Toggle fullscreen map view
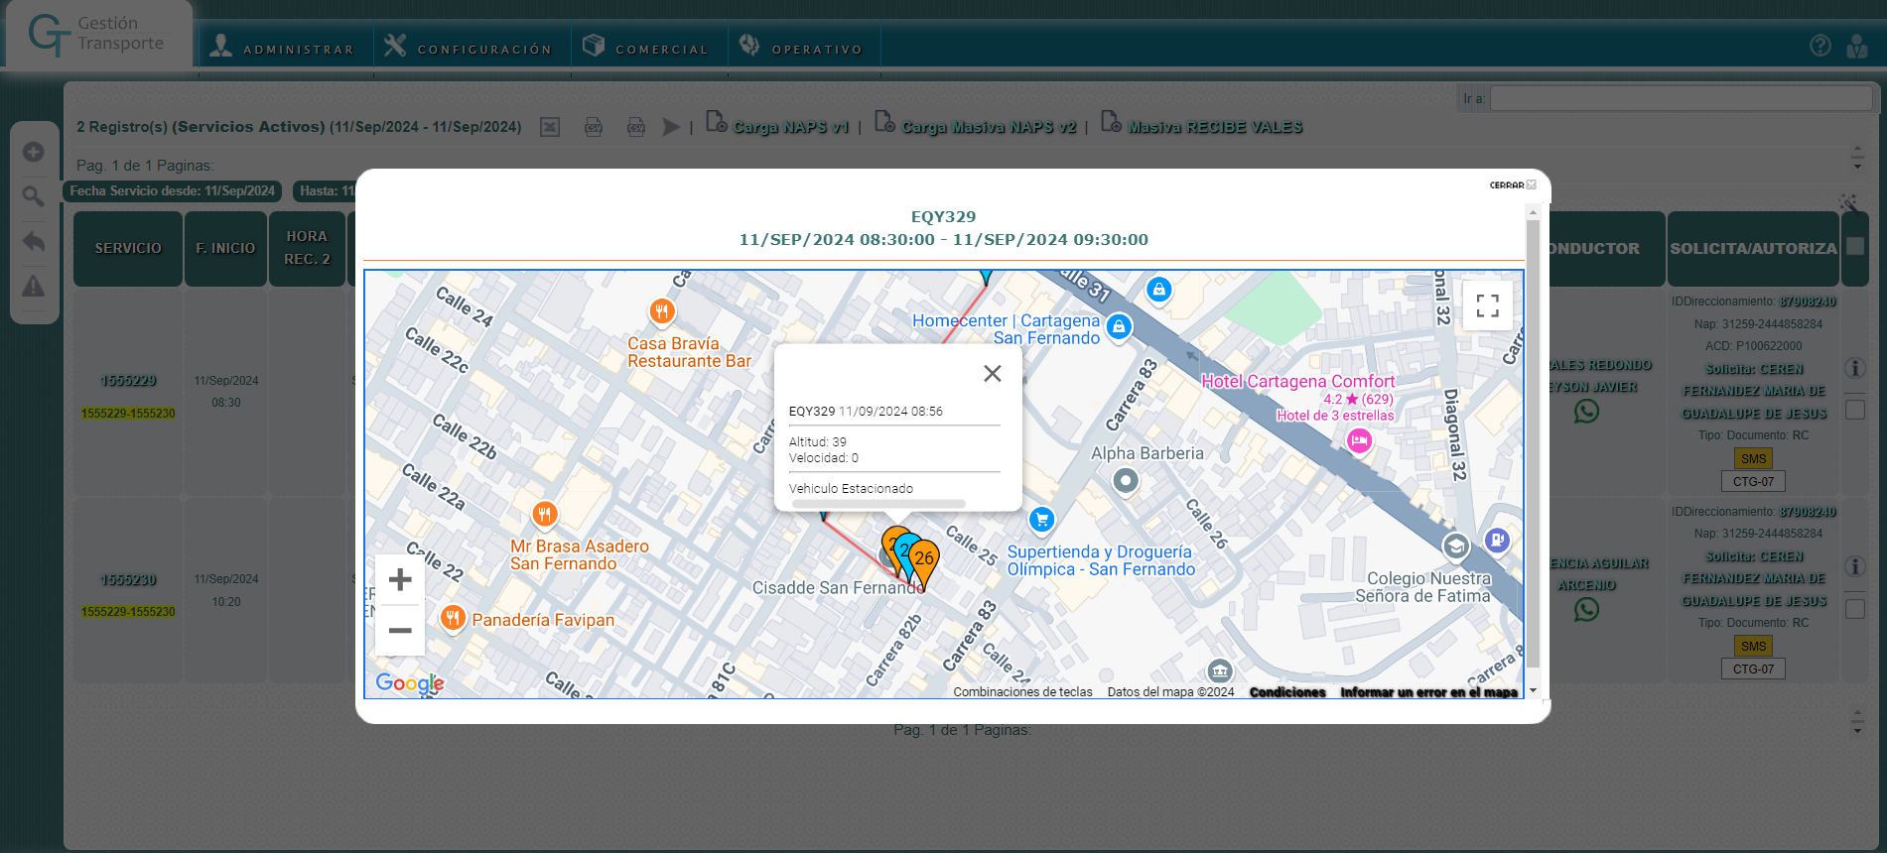Viewport: 1887px width, 853px height. pos(1487,305)
